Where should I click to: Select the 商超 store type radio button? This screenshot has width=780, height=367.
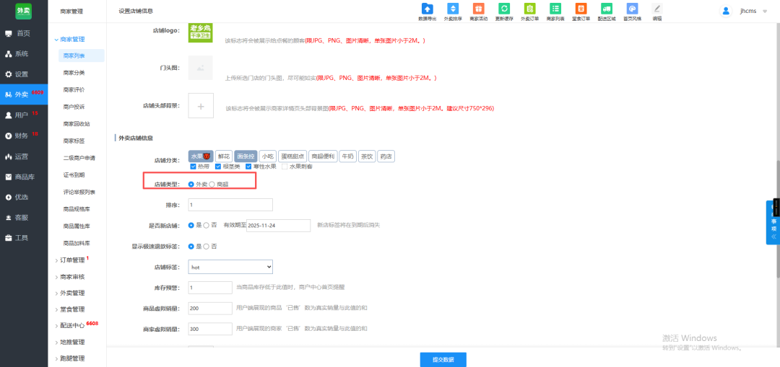pos(212,185)
